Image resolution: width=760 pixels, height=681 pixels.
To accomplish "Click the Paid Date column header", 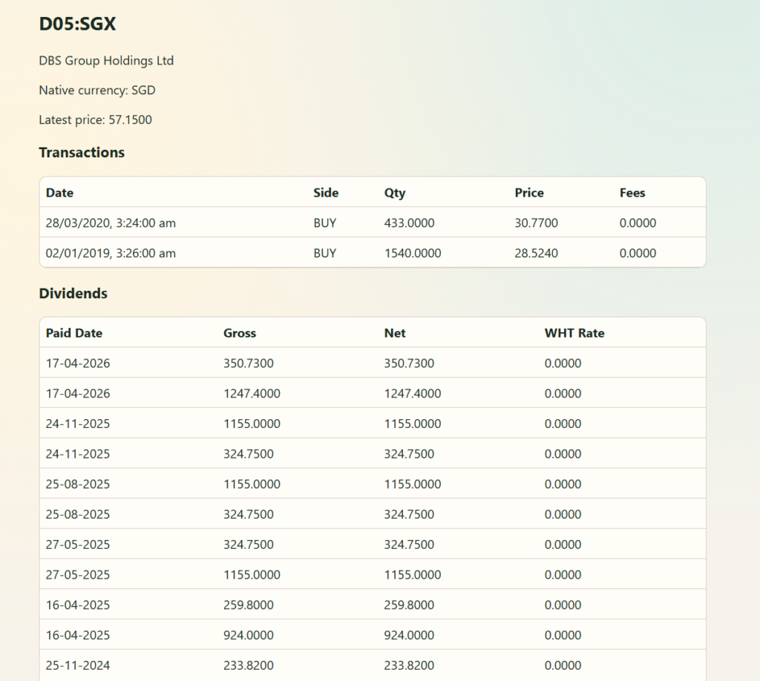I will pyautogui.click(x=73, y=333).
